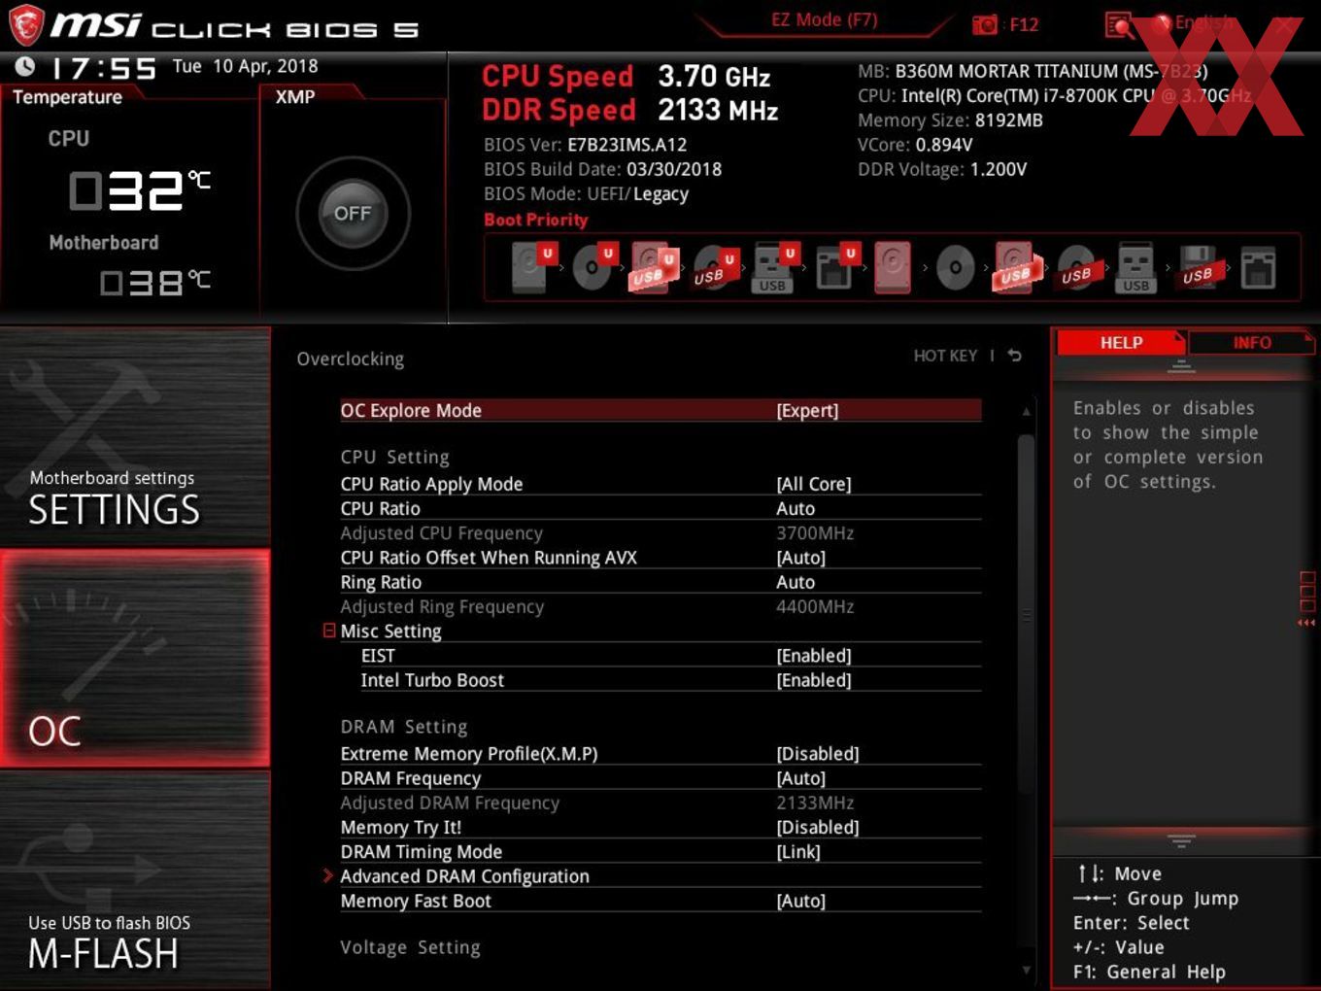Open the English language selector

coord(1193,23)
